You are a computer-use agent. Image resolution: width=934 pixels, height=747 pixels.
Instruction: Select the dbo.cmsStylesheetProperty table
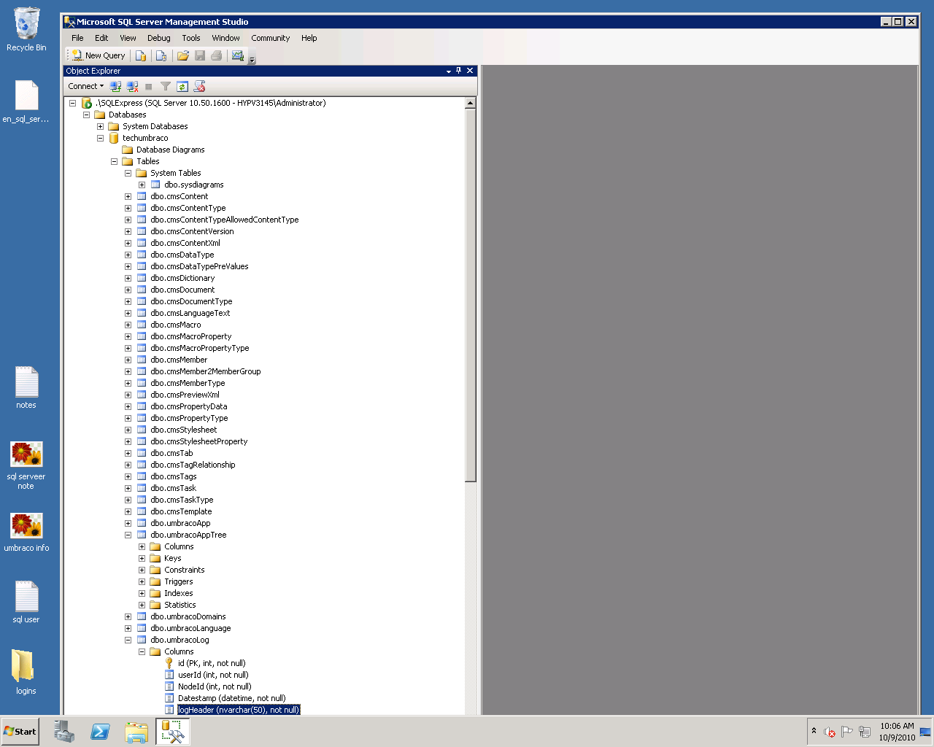click(199, 441)
